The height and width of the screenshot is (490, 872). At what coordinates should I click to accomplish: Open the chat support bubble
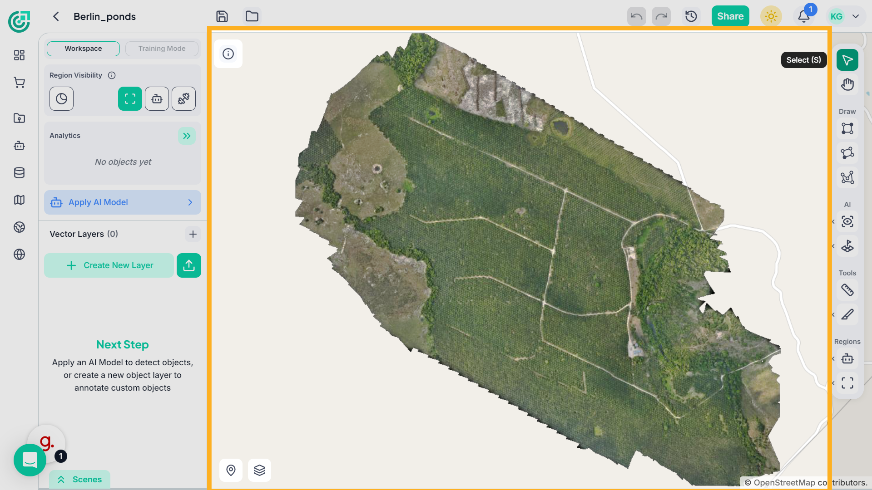[x=30, y=460]
